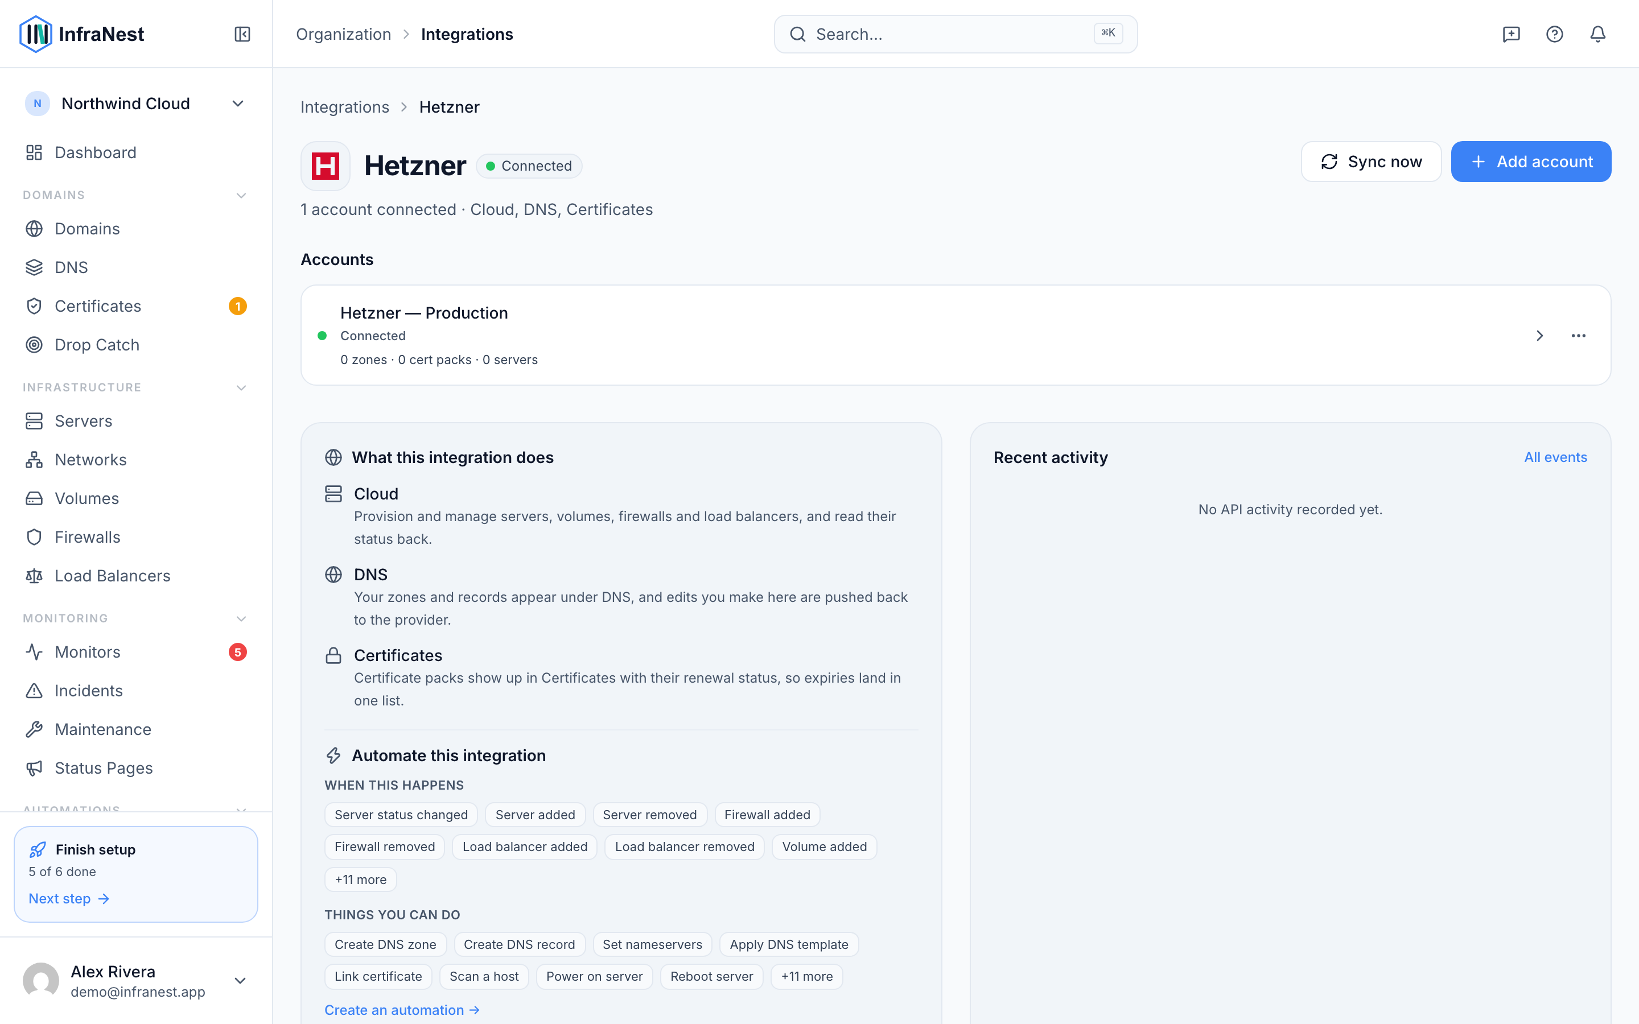Navigate to Servers
The image size is (1639, 1024).
[136, 421]
